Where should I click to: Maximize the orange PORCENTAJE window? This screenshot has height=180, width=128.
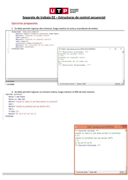point(121,126)
